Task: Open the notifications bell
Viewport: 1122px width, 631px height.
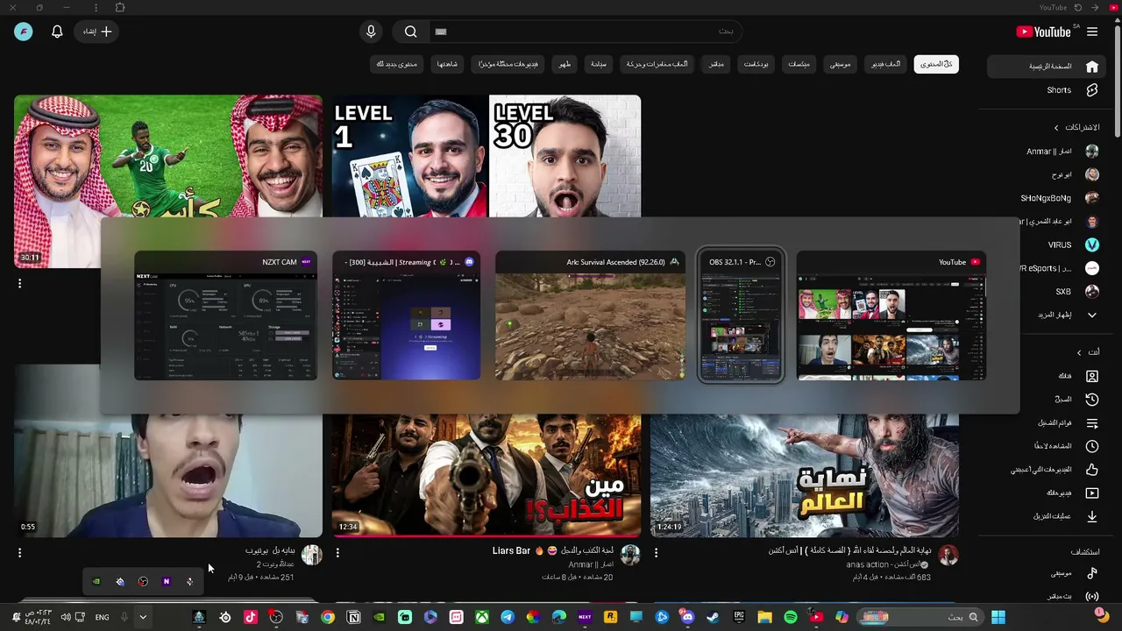Action: pyautogui.click(x=57, y=32)
